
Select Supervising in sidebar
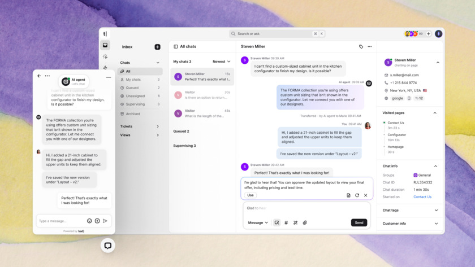[x=140, y=104]
